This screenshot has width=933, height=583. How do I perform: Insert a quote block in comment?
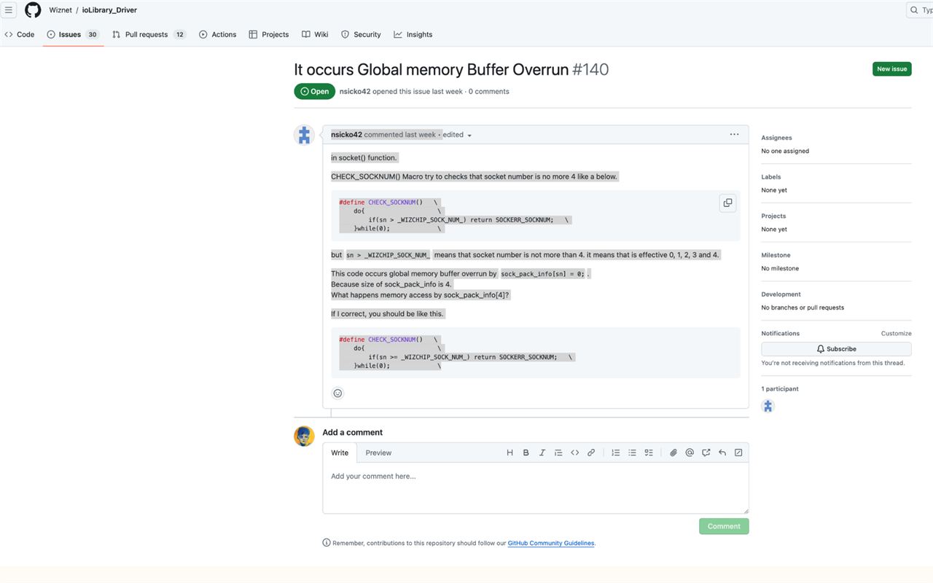[558, 453]
